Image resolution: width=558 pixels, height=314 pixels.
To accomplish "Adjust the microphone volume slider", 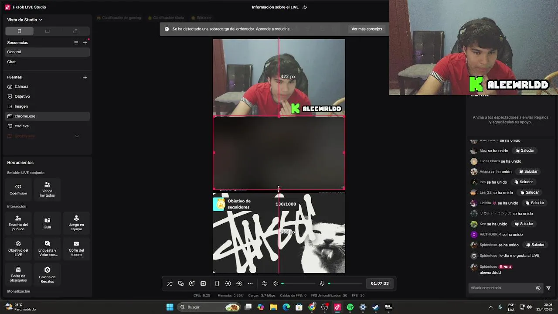I will pos(345,283).
